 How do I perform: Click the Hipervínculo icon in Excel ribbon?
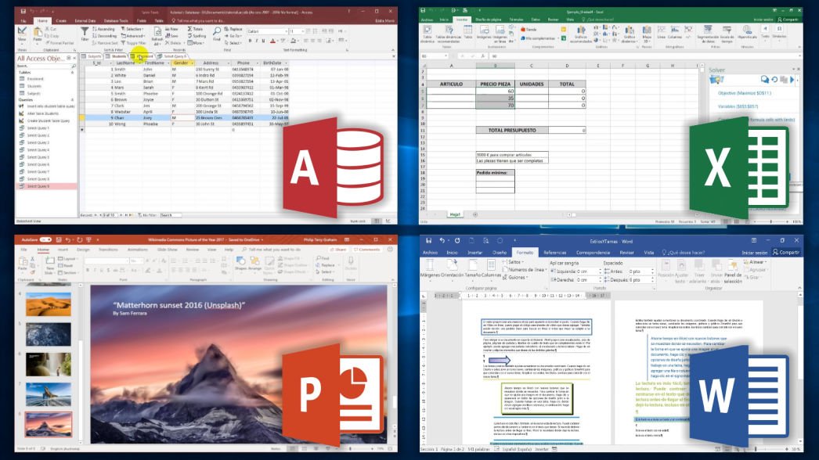click(749, 32)
